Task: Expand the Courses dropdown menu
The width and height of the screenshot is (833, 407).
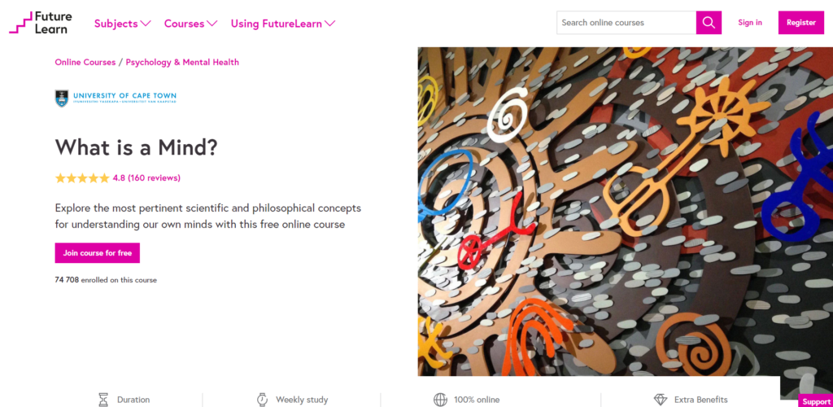Action: click(190, 24)
